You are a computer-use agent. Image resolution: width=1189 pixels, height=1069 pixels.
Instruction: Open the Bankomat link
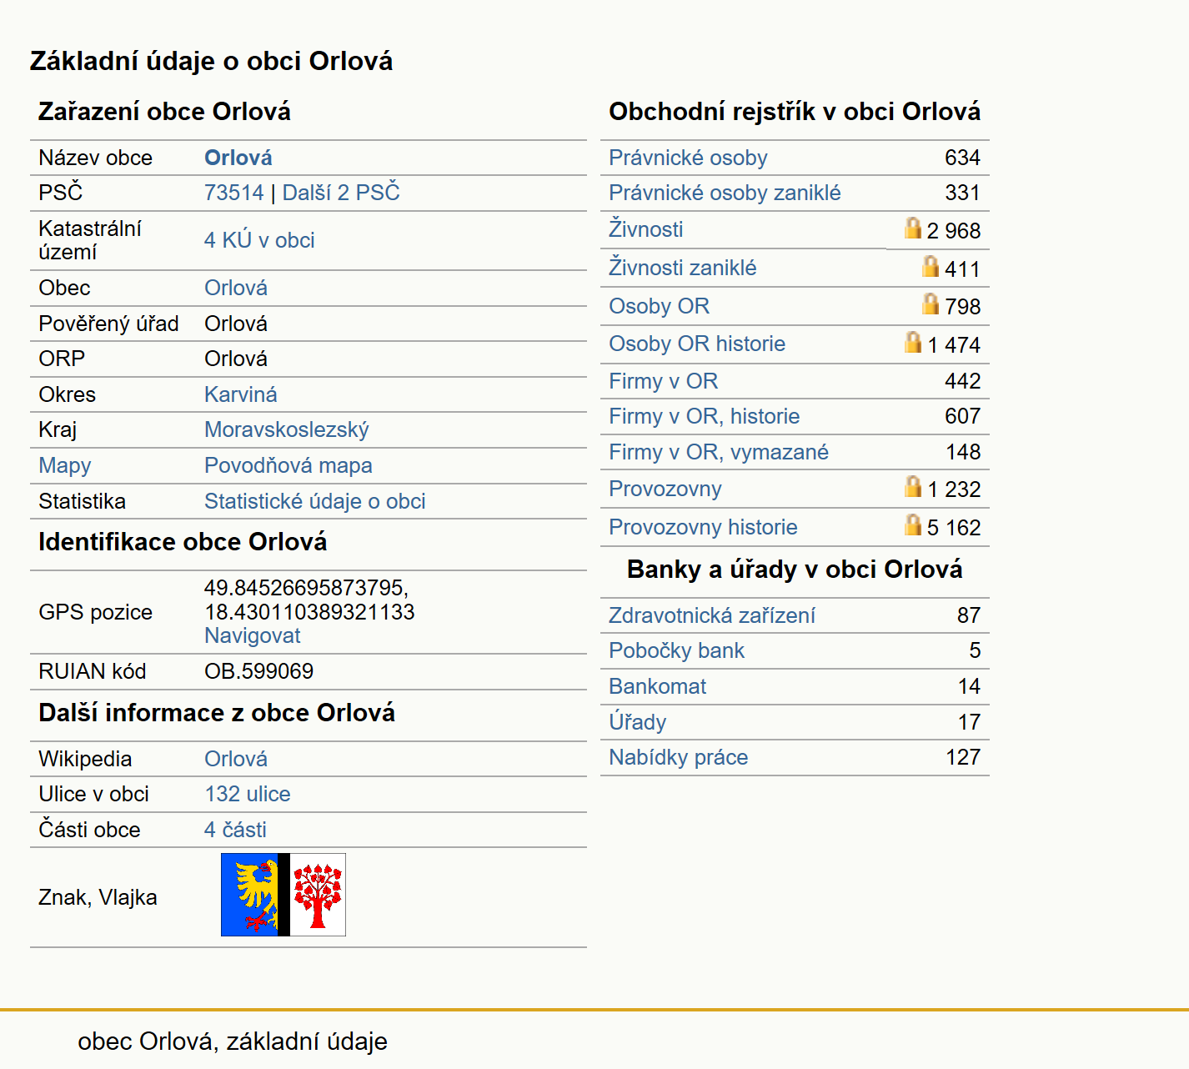tap(658, 686)
